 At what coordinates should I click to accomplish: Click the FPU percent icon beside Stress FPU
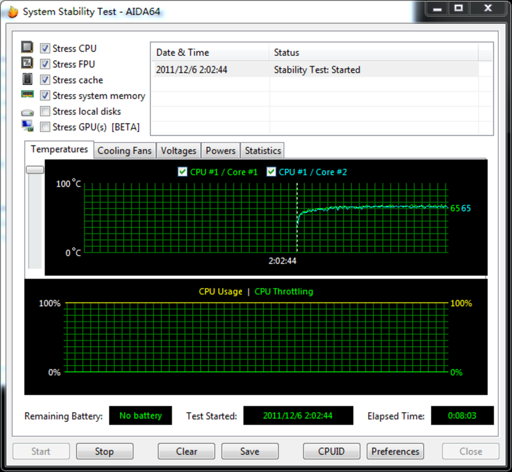[27, 63]
